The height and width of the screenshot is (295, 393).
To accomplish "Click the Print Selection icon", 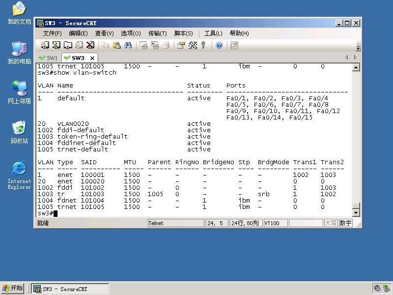I will coord(155,45).
